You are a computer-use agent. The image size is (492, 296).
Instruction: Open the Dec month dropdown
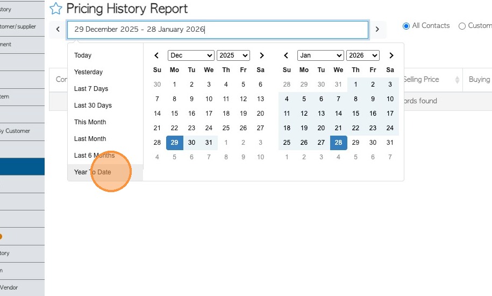pos(191,55)
